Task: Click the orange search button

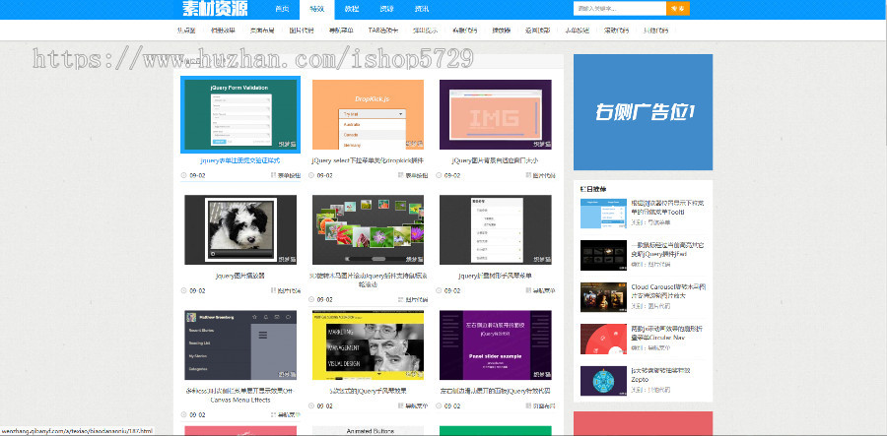Action: (678, 8)
